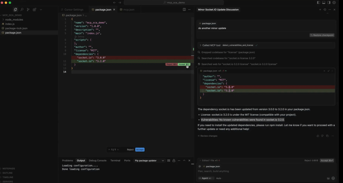The image size is (343, 183).
Task: Expand the Edited 1 file summary
Action: tap(210, 161)
